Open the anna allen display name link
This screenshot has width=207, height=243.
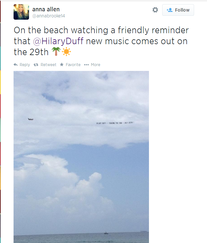[46, 9]
